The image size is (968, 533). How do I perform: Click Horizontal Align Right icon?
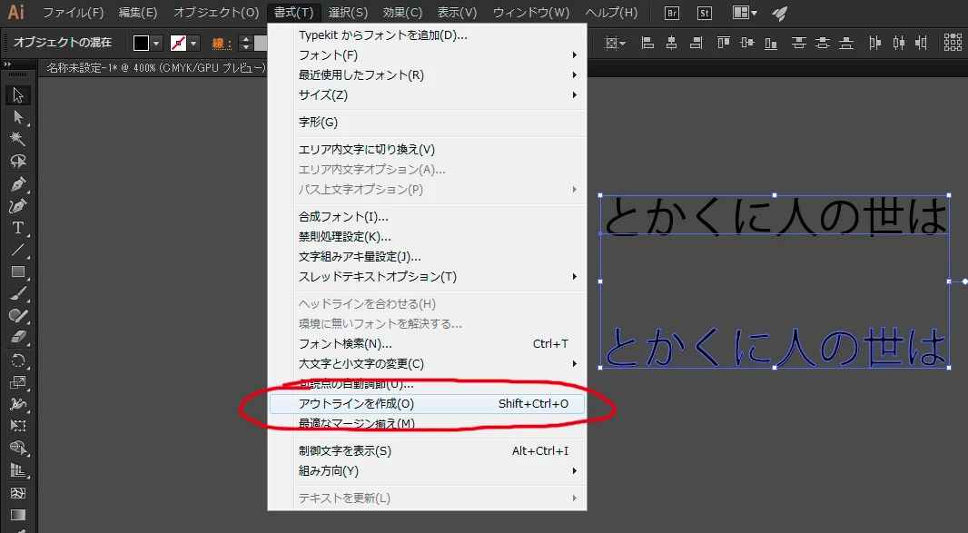696,43
